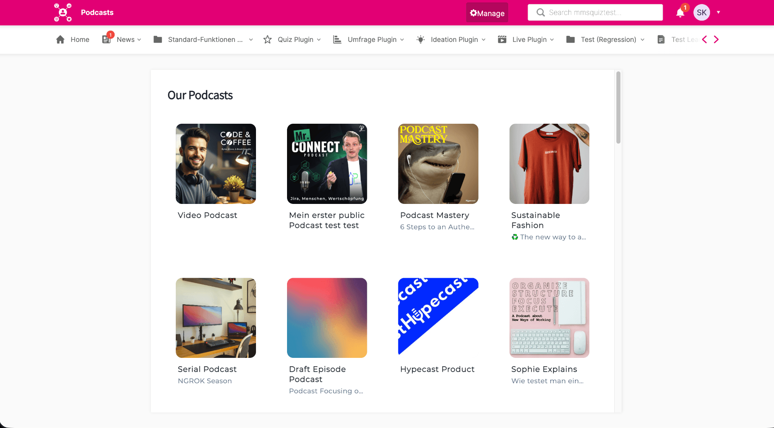Click the 'Podcast Focusing o...' subtitle
Screen dimensions: 774x428
[326, 391]
